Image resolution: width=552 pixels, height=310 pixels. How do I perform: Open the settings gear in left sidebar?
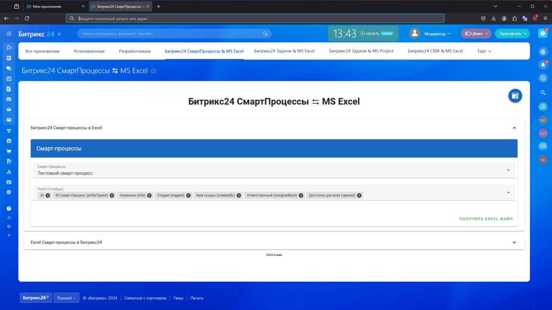pyautogui.click(x=9, y=226)
